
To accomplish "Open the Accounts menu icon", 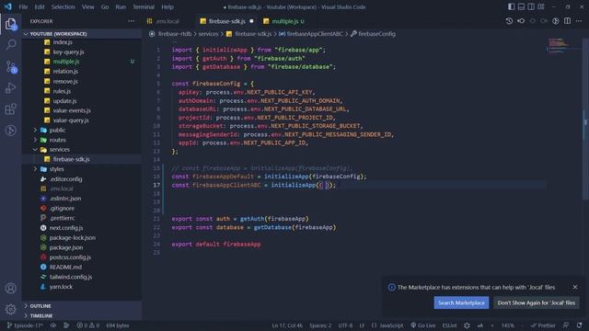I will 10,288.
